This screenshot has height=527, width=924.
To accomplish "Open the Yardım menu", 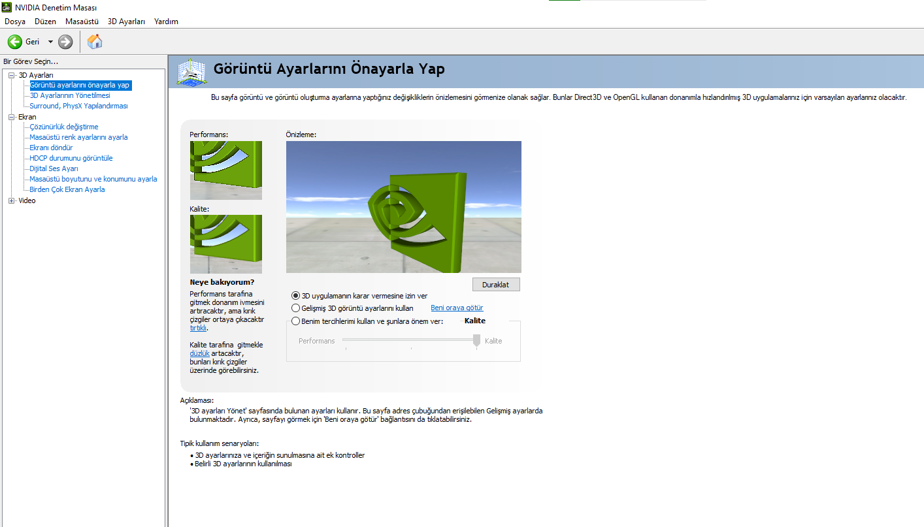I will [166, 22].
